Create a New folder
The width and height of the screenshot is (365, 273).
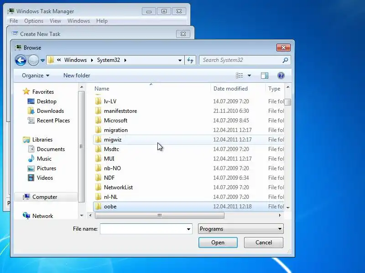pos(77,76)
